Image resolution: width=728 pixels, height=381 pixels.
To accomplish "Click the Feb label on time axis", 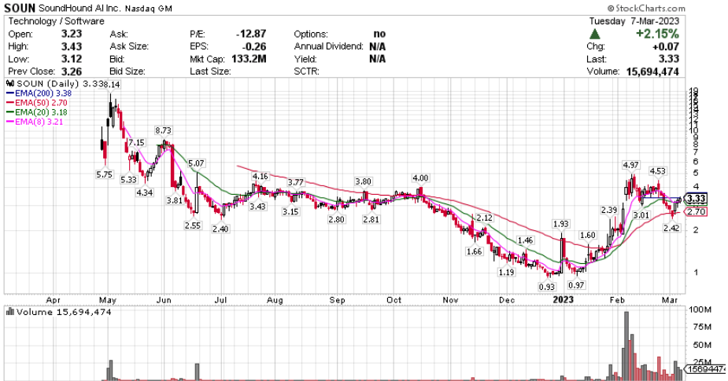I will coord(617,300).
